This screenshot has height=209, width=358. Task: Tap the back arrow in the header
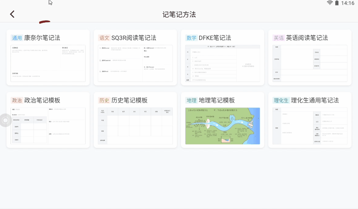click(x=12, y=14)
